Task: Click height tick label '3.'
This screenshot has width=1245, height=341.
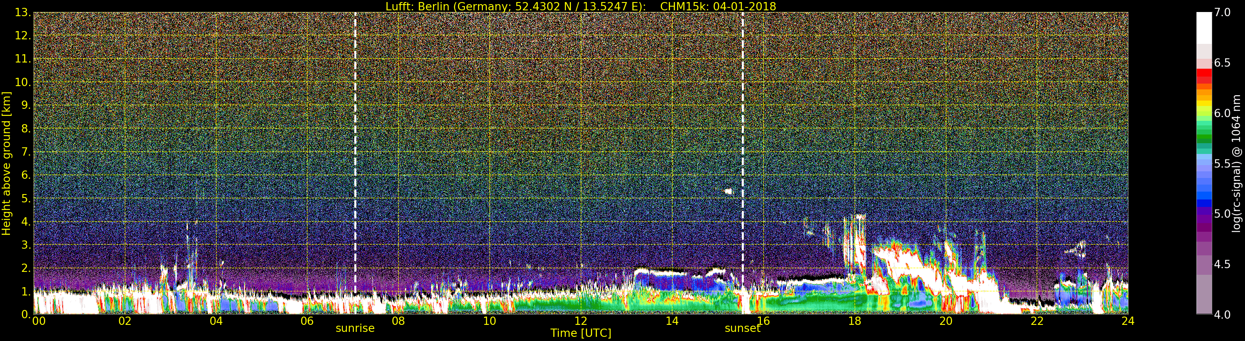Action: point(26,245)
